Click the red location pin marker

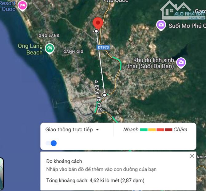coord(98,22)
